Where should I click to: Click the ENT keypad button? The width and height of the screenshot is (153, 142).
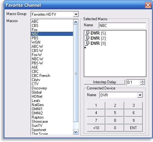[133, 128]
